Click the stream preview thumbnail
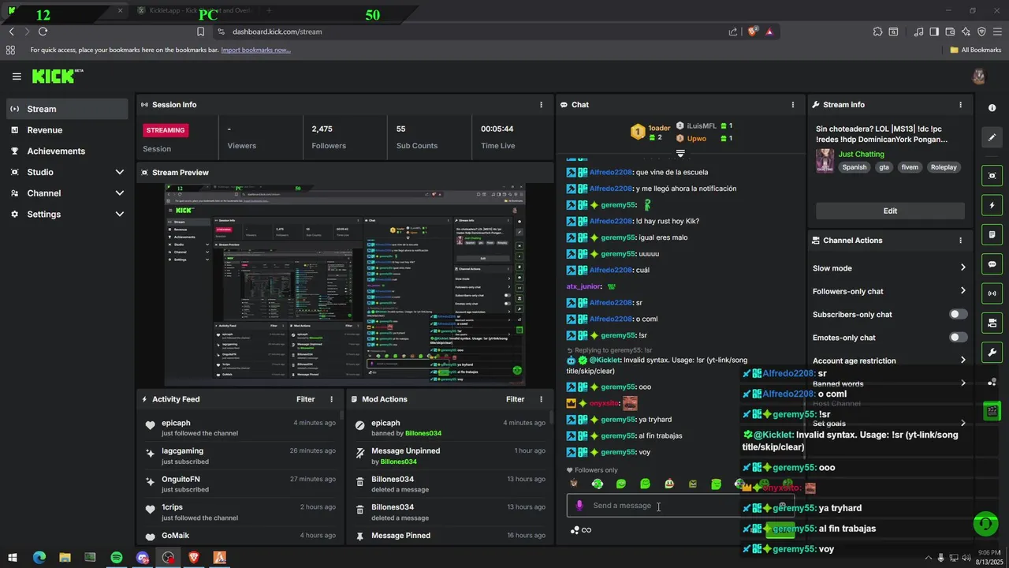 coord(344,285)
